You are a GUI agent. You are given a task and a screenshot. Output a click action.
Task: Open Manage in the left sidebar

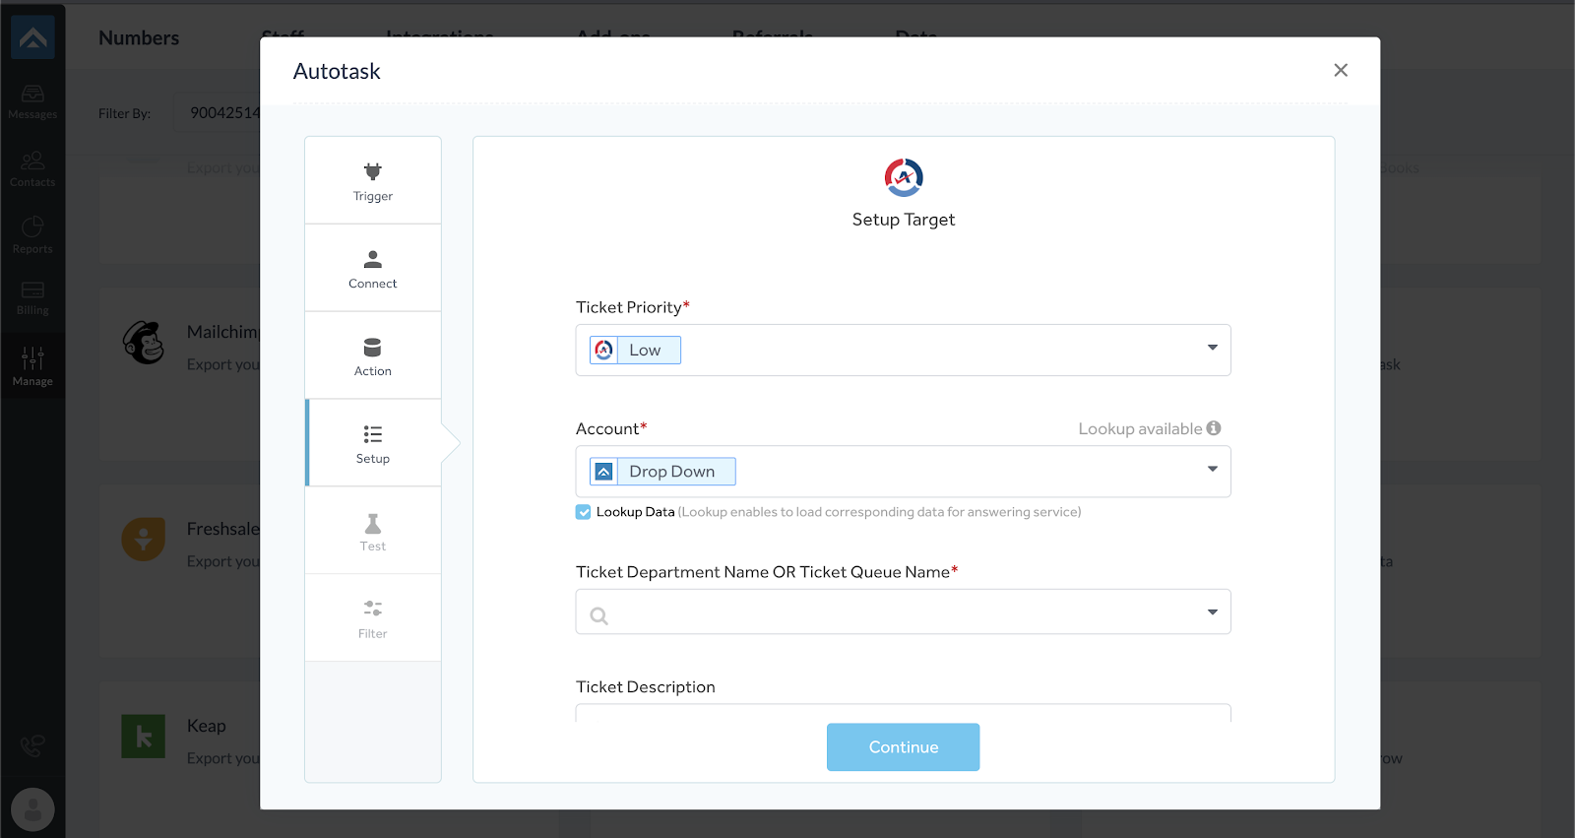pyautogui.click(x=32, y=365)
